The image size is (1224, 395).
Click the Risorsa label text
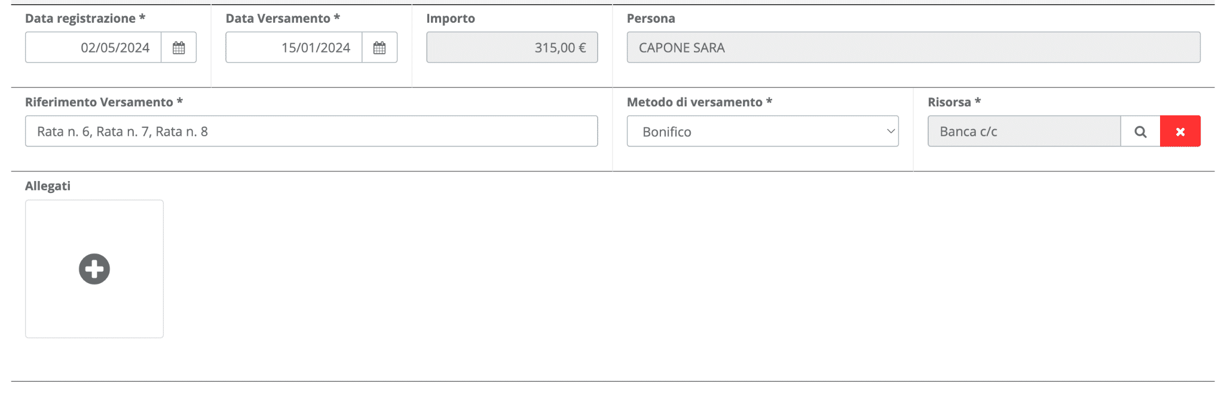click(x=949, y=102)
